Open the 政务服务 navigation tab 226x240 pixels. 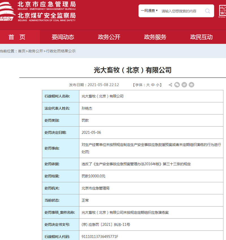[155, 37]
